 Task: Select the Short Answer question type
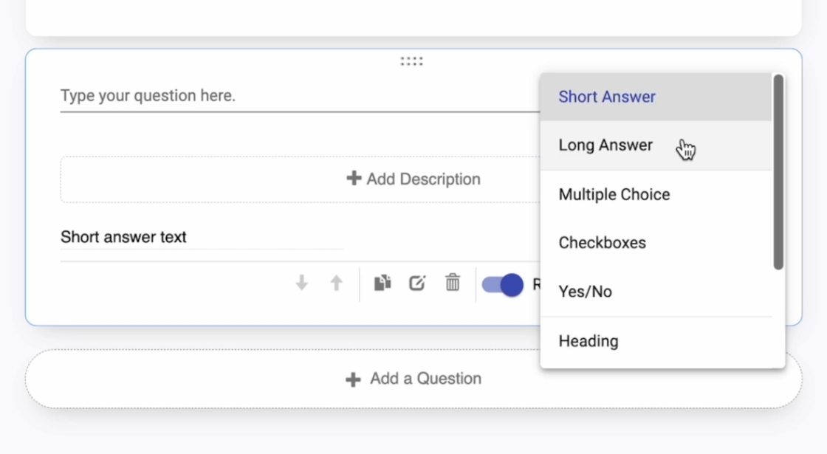[x=607, y=97]
